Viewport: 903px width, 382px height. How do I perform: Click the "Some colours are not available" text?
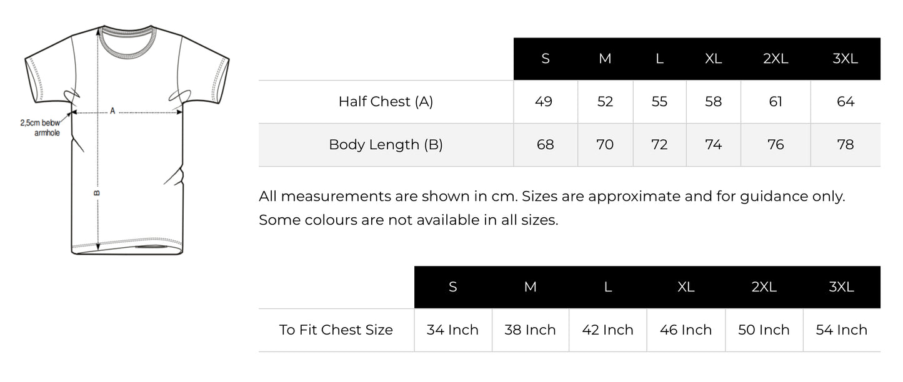408,220
